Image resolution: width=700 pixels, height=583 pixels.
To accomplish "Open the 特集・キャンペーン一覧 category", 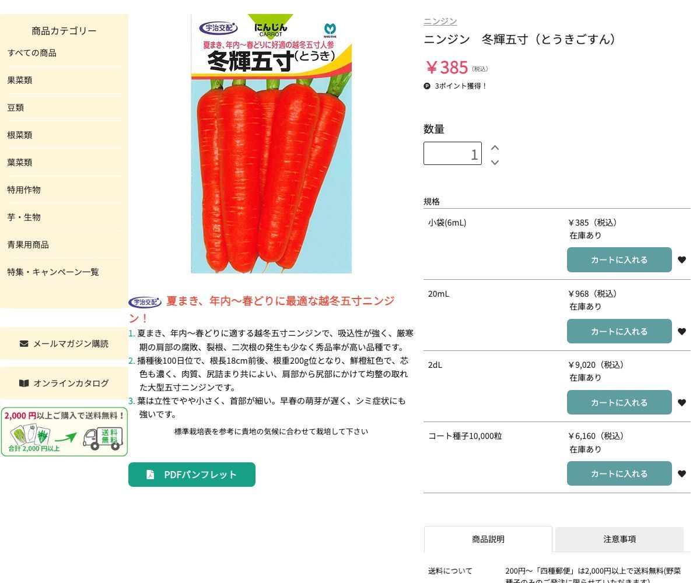I will (x=53, y=272).
